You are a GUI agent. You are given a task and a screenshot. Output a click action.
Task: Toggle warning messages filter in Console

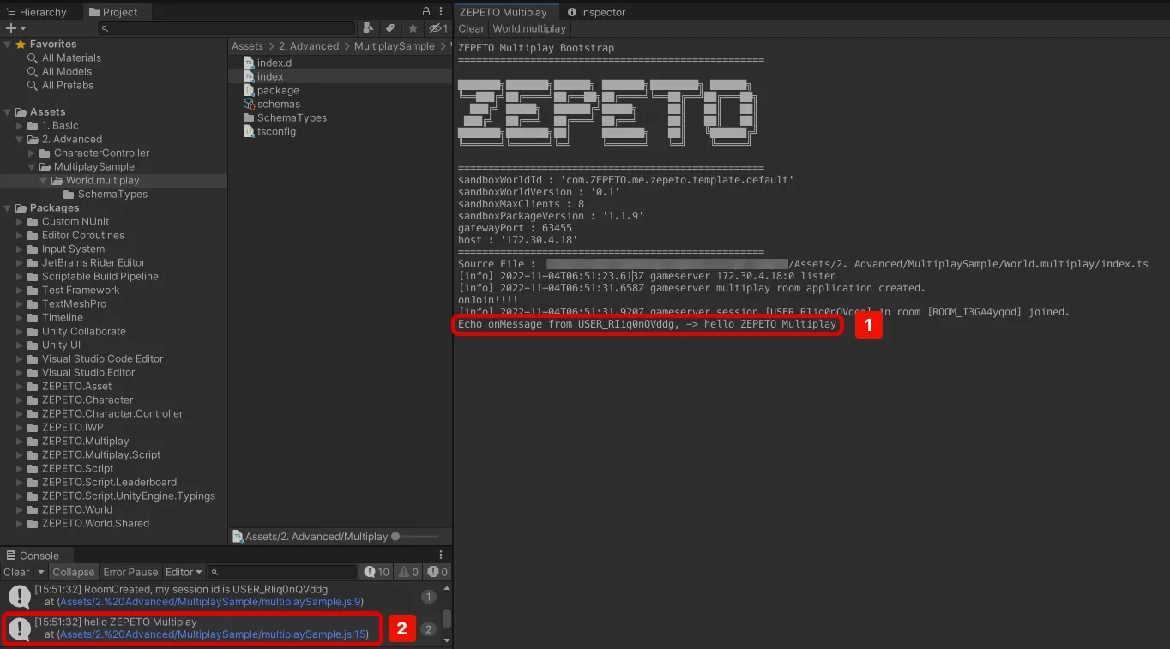coord(407,572)
